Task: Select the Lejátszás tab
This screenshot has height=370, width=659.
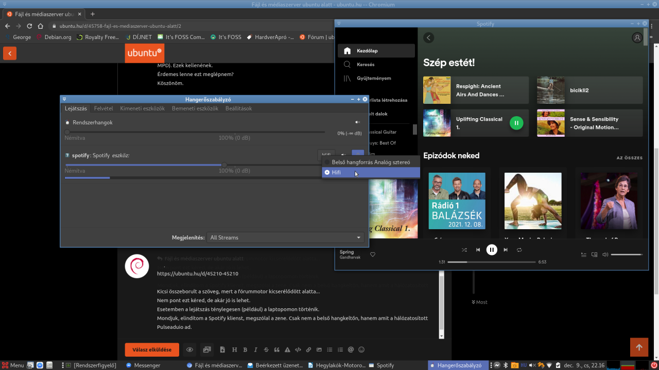Action: [x=76, y=108]
